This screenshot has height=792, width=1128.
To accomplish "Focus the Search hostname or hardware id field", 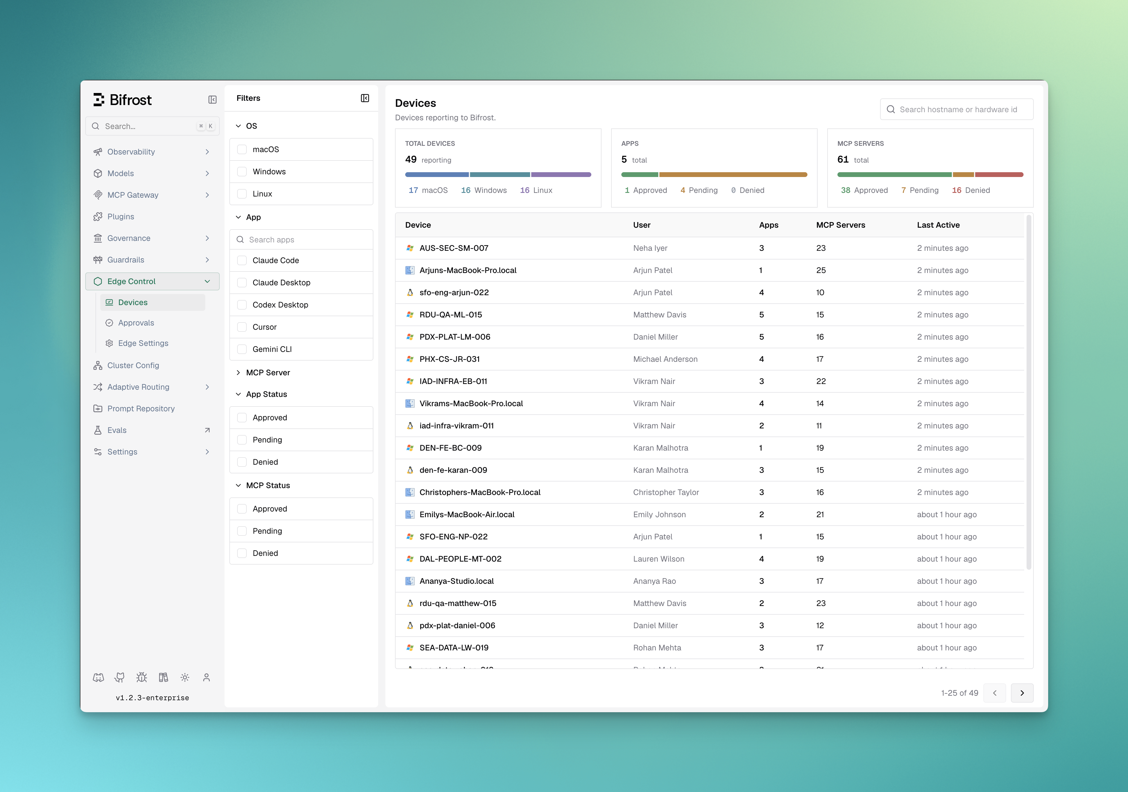I will point(957,109).
